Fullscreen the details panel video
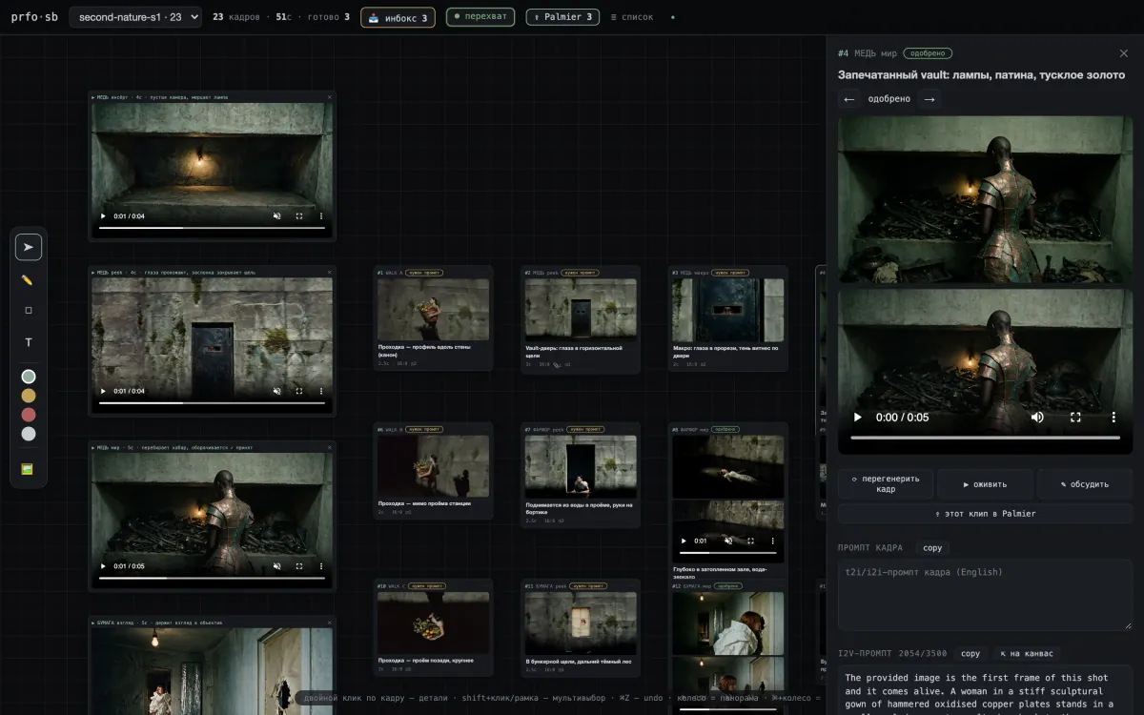The image size is (1144, 715). click(x=1075, y=417)
